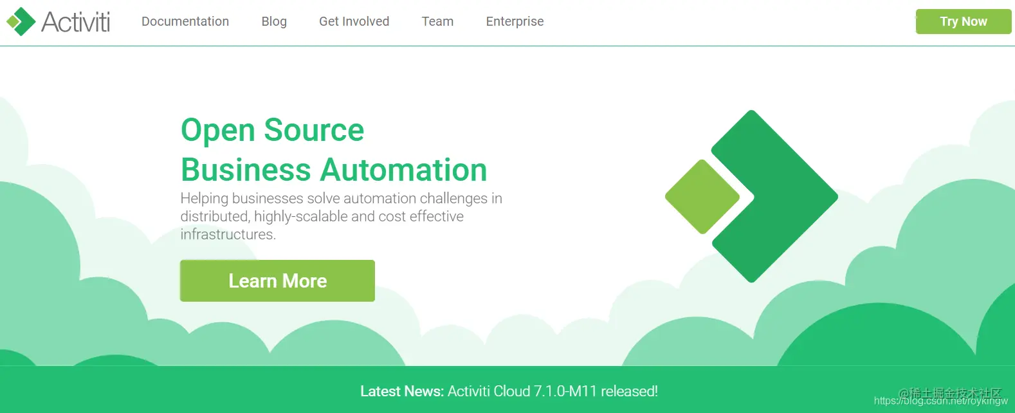Open the Enterprise navigation link

pos(515,21)
